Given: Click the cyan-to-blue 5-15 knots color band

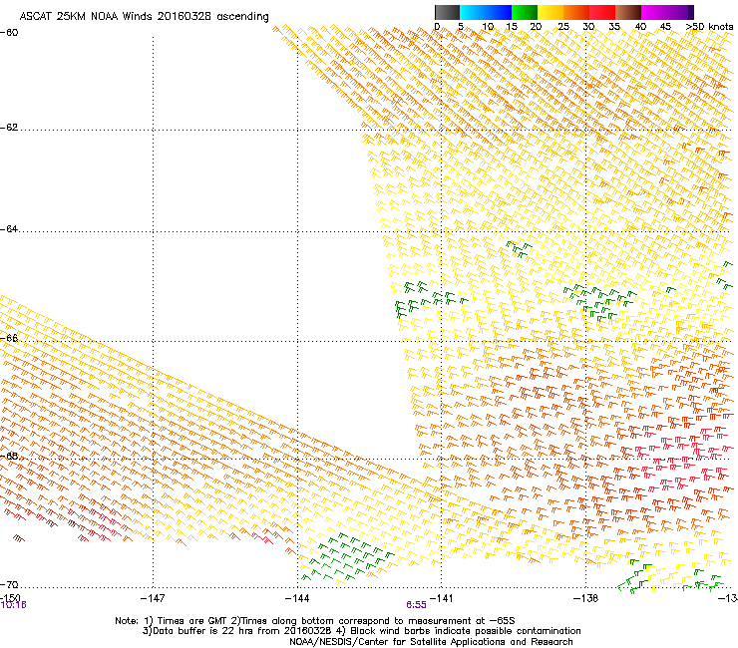Looking at the screenshot, I should [x=486, y=12].
